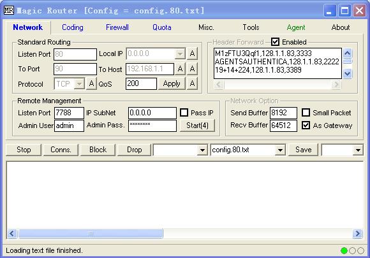Minimize the Magic Router window
The height and width of the screenshot is (258, 370).
click(330, 11)
